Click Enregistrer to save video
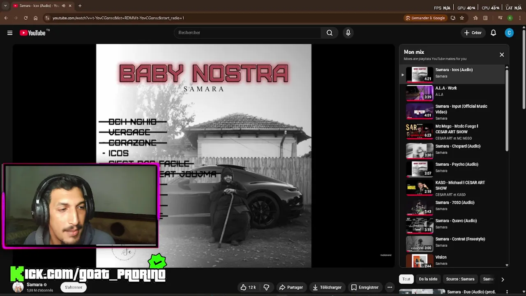The height and width of the screenshot is (296, 526). click(x=365, y=287)
